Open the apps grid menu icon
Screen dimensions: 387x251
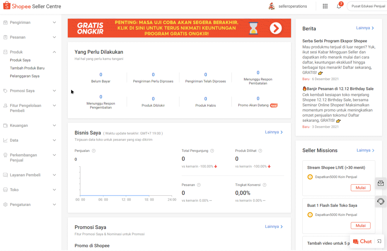tap(325, 6)
